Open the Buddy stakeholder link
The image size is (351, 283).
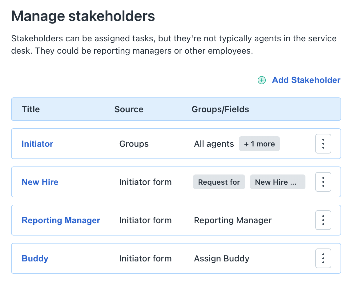point(35,258)
